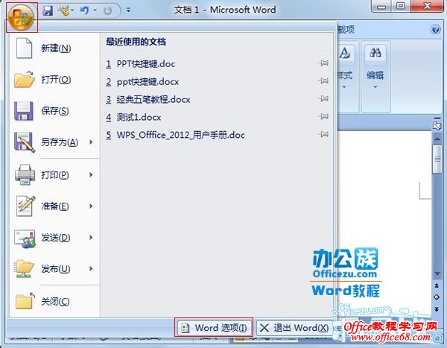Open Word Help question mark icon
Viewport: 447px width, 348px height.
436,29
